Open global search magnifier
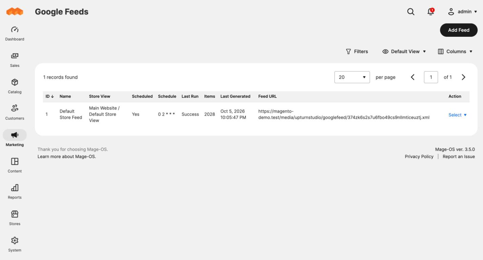 coord(411,12)
